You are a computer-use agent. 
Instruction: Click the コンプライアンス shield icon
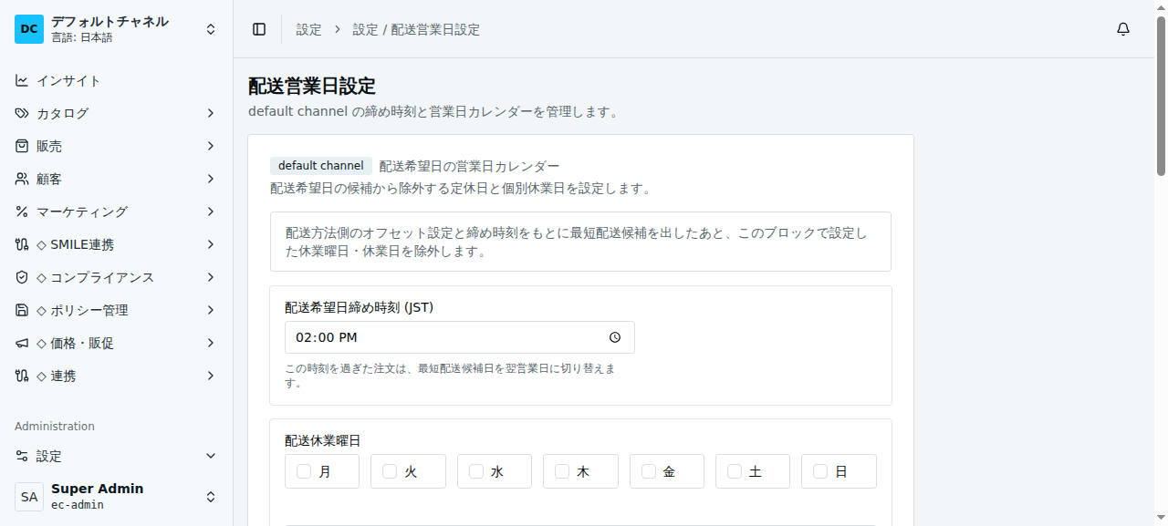tap(22, 277)
